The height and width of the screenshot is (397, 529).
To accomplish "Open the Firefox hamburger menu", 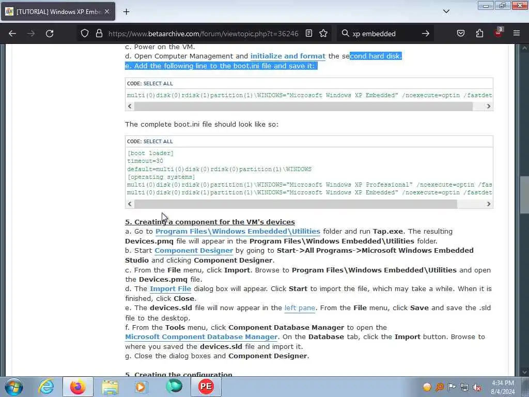I will point(517,34).
